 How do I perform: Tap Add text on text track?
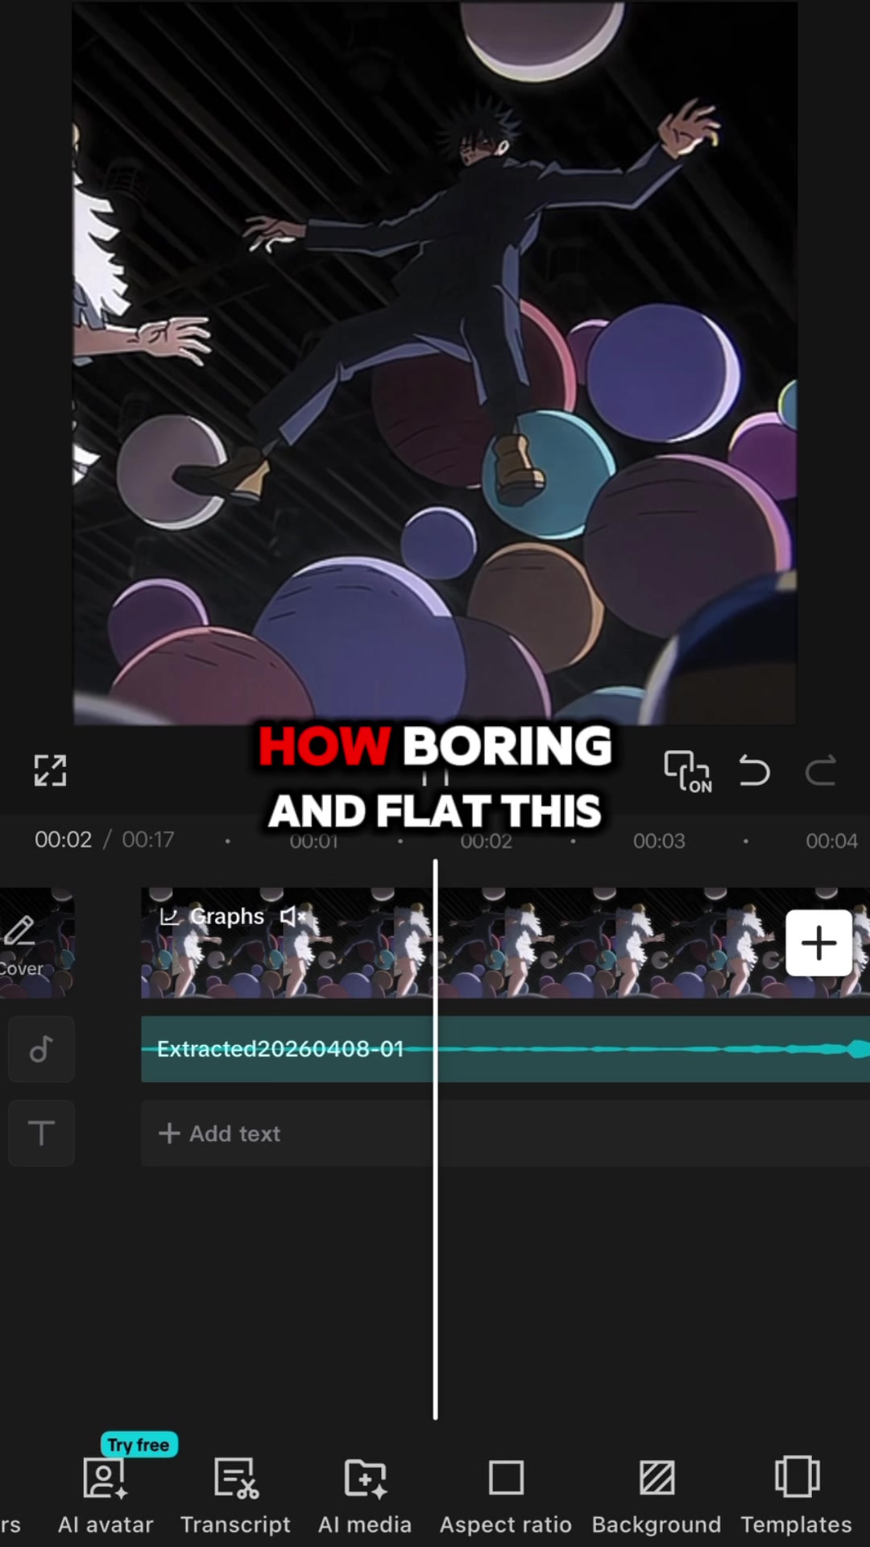220,1134
